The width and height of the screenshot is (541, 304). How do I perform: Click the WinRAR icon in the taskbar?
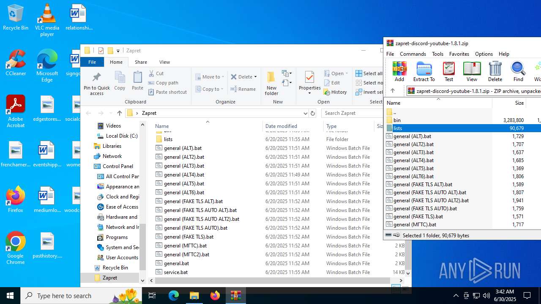(x=236, y=296)
